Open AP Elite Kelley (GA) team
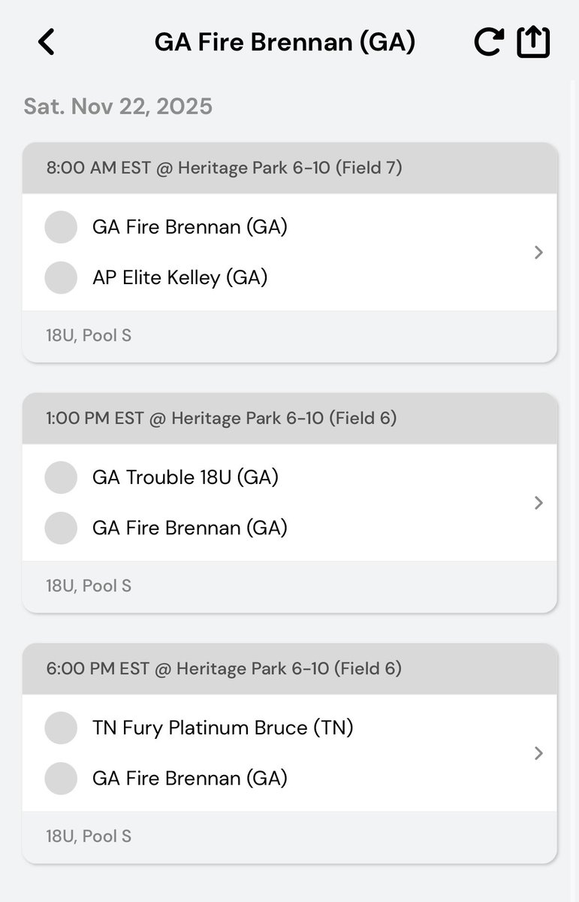The image size is (579, 902). point(180,277)
